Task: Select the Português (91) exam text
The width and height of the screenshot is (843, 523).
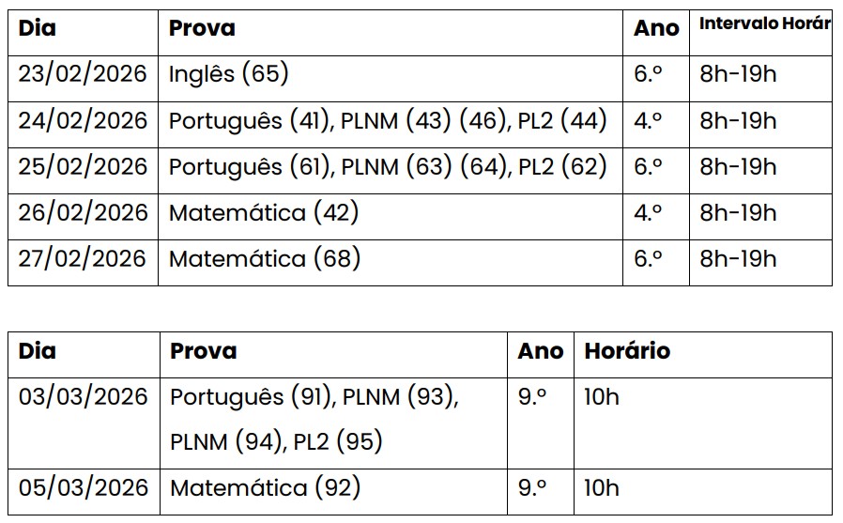Action: click(251, 397)
